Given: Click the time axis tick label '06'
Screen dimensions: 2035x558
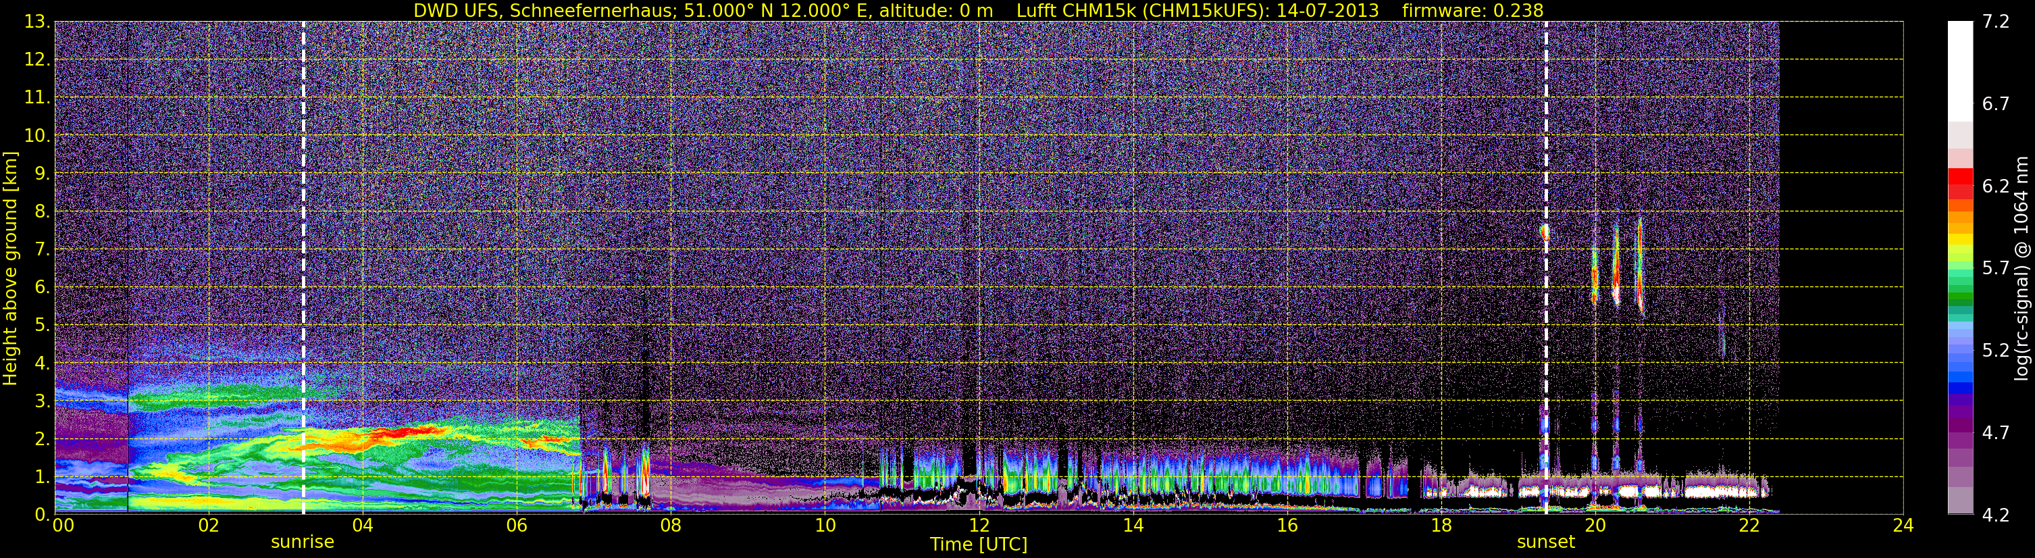Looking at the screenshot, I should [517, 526].
